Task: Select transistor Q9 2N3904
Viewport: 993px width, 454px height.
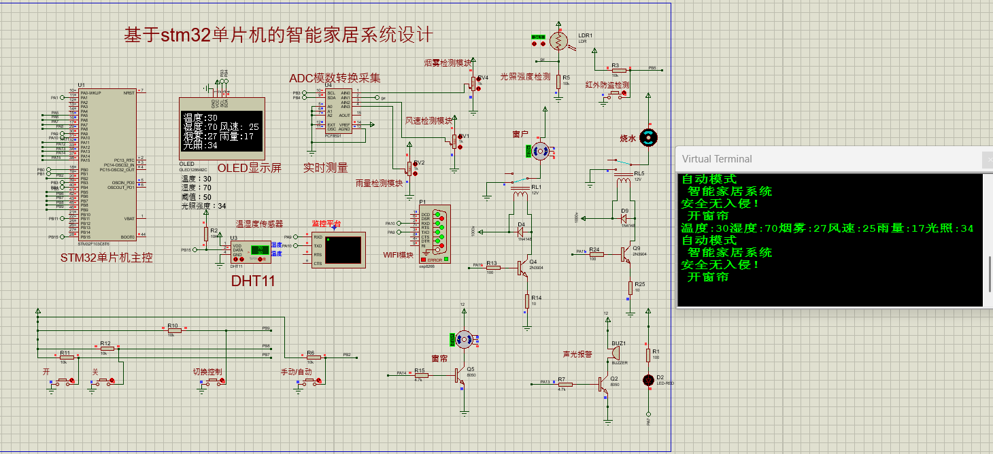Action: tap(627, 254)
